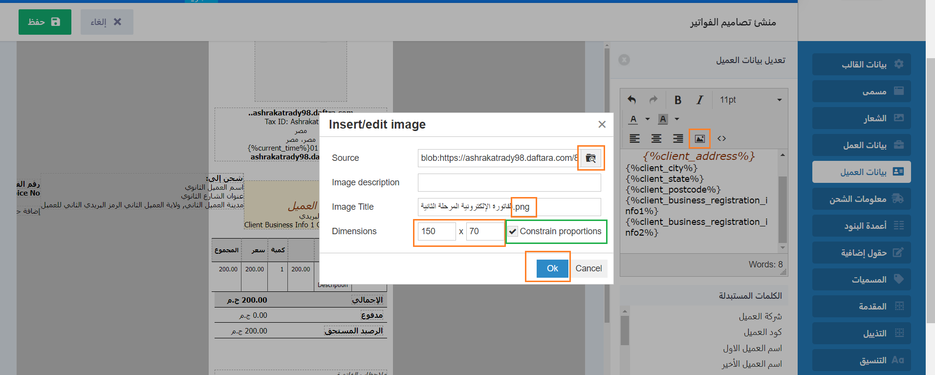
Task: Open بيانات القالب sidebar section
Action: coord(861,65)
